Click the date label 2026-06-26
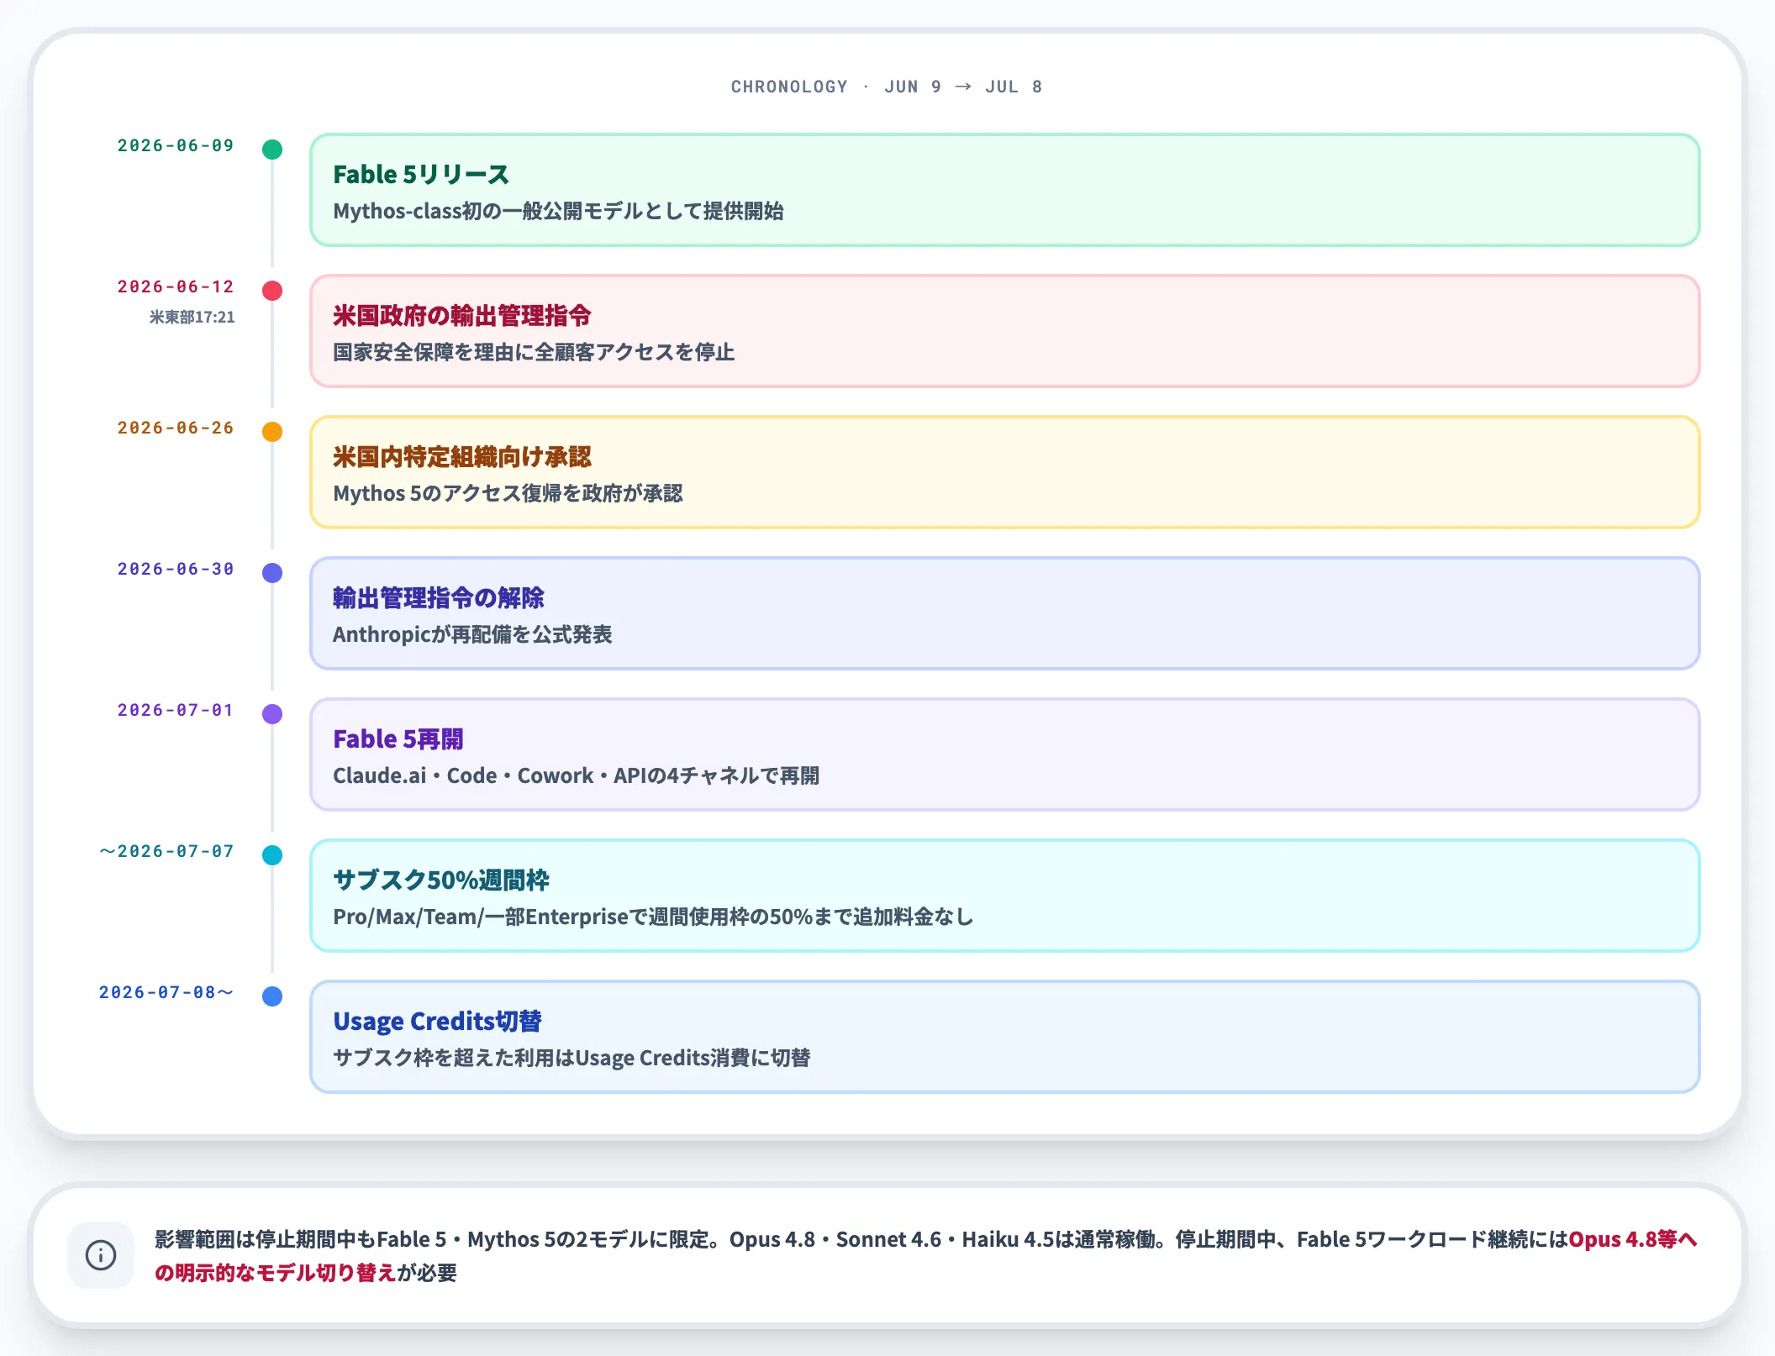 [x=176, y=428]
